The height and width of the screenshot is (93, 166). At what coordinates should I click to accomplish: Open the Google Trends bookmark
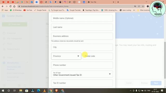[40, 10]
